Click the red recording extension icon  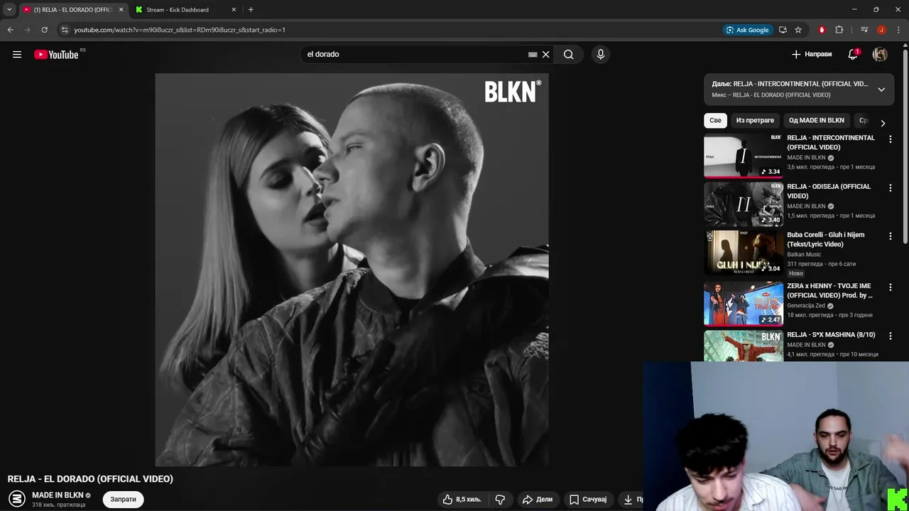point(822,30)
